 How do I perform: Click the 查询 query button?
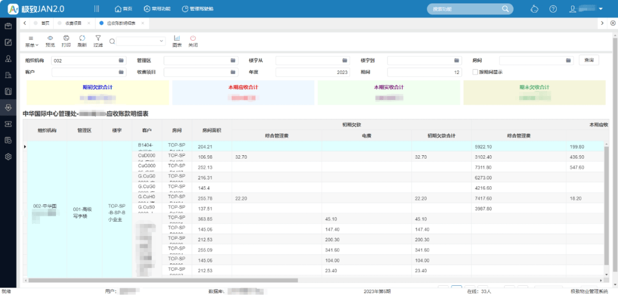click(x=589, y=60)
